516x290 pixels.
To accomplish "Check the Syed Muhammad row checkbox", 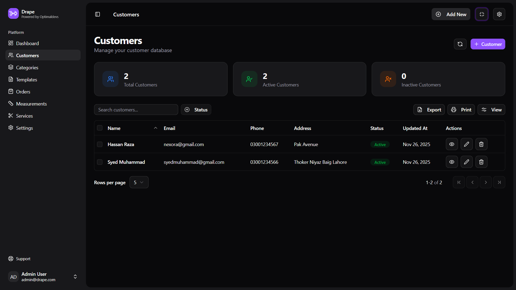I will 100,162.
